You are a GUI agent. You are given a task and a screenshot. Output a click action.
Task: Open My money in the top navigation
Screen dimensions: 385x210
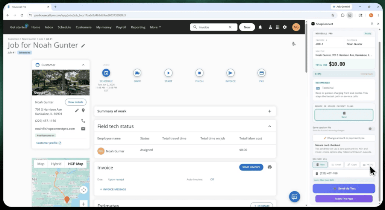pos(104,27)
